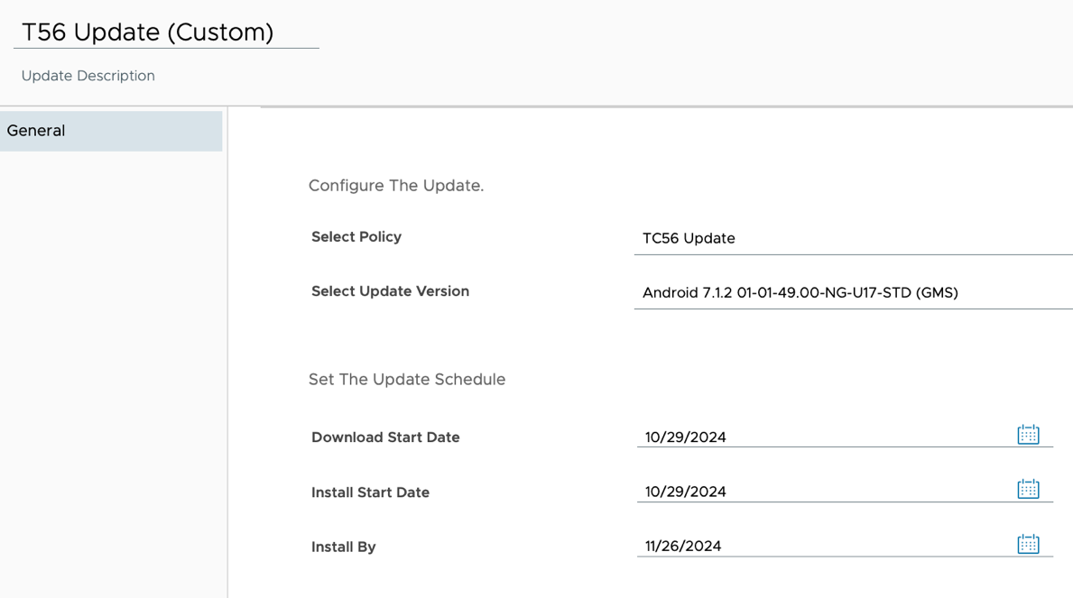Open the Download Start Date calendar picker
Viewport: 1073px width, 598px height.
click(1028, 435)
